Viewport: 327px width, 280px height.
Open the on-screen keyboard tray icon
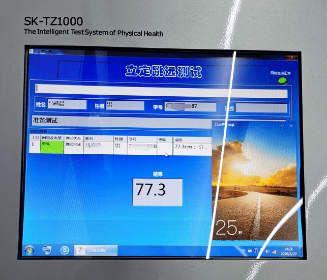[x=250, y=250]
